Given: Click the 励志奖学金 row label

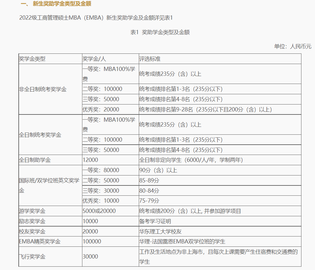Looking at the screenshot, I should (x=32, y=221).
